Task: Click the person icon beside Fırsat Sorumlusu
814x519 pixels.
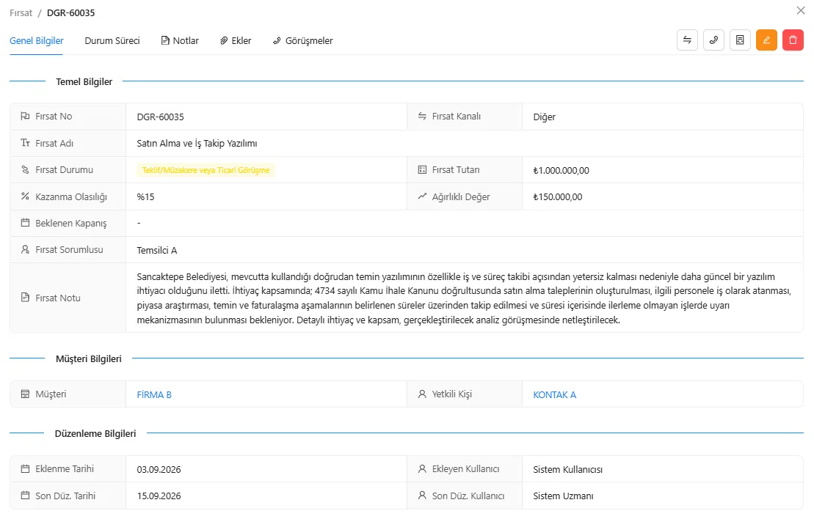Action: (25, 249)
